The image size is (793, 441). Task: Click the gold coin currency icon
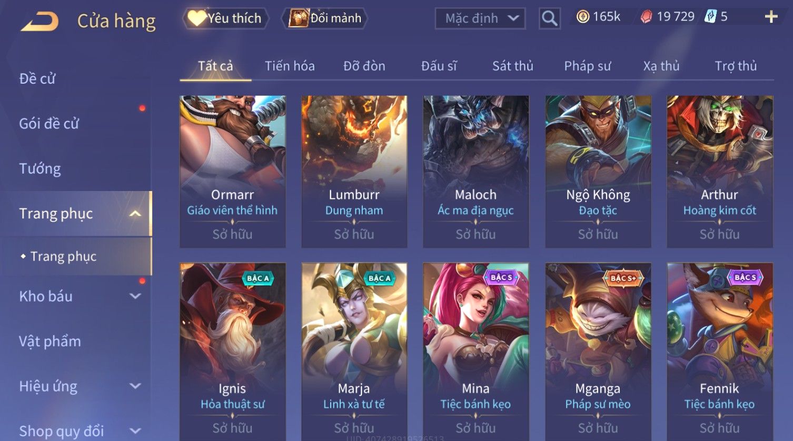(x=582, y=17)
